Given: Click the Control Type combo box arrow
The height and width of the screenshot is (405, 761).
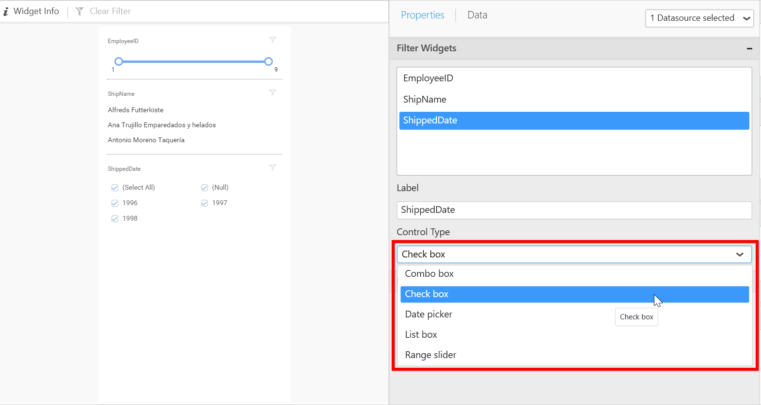Looking at the screenshot, I should click(740, 255).
